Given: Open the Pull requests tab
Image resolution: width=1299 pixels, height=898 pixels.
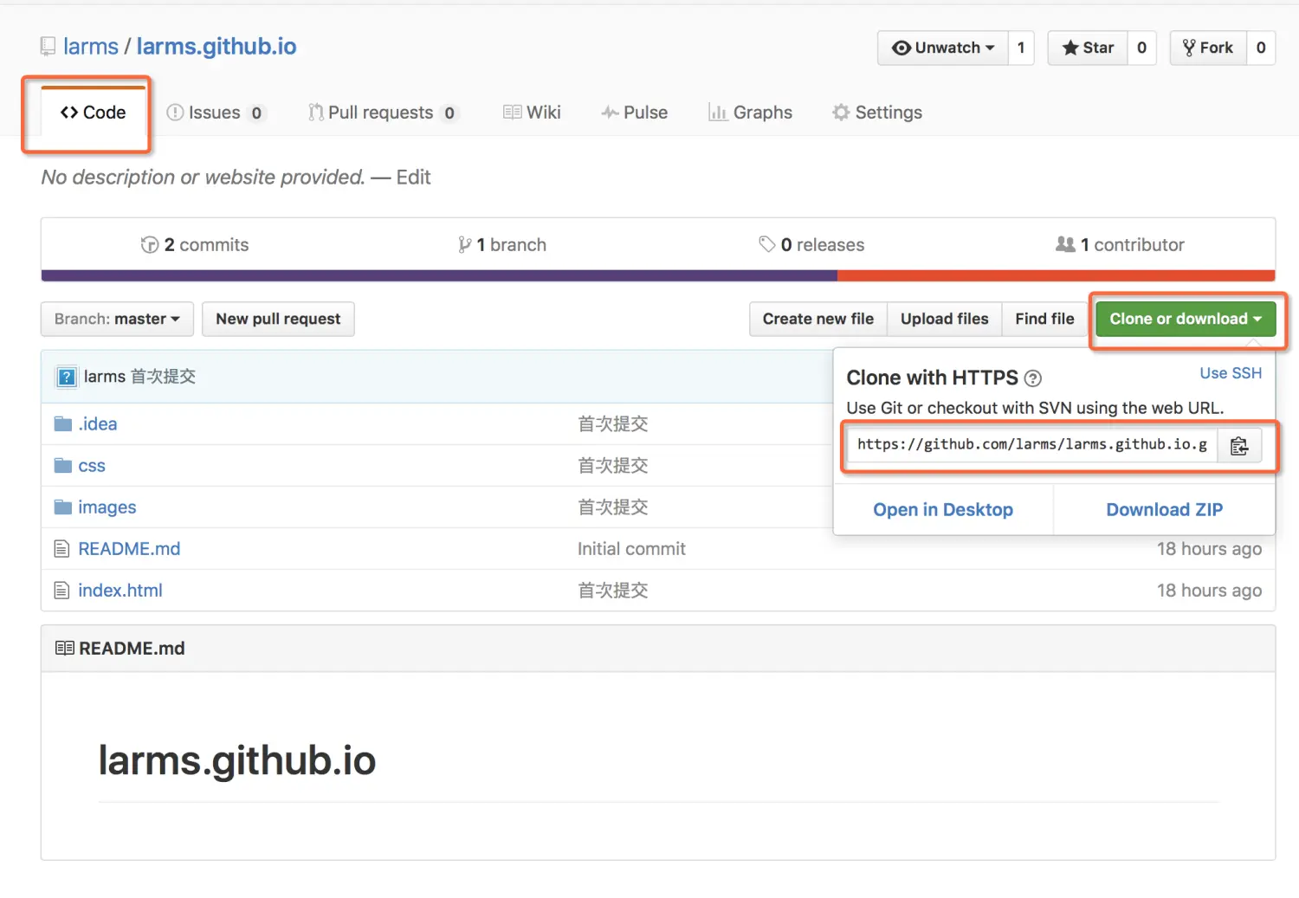Looking at the screenshot, I should pos(383,113).
